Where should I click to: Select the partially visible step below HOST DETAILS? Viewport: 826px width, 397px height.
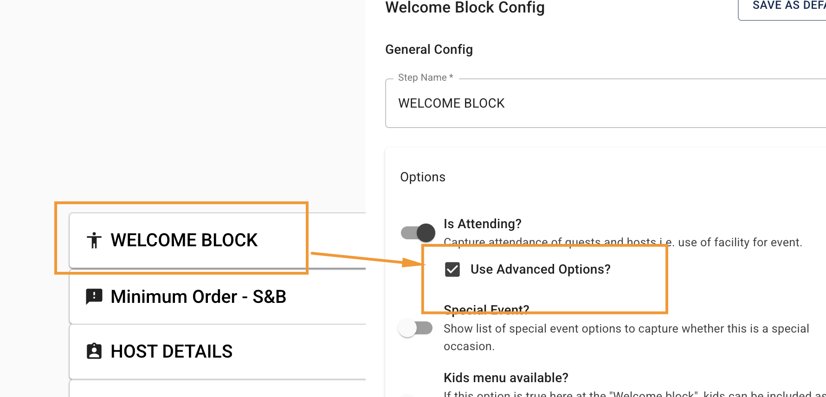(x=218, y=389)
